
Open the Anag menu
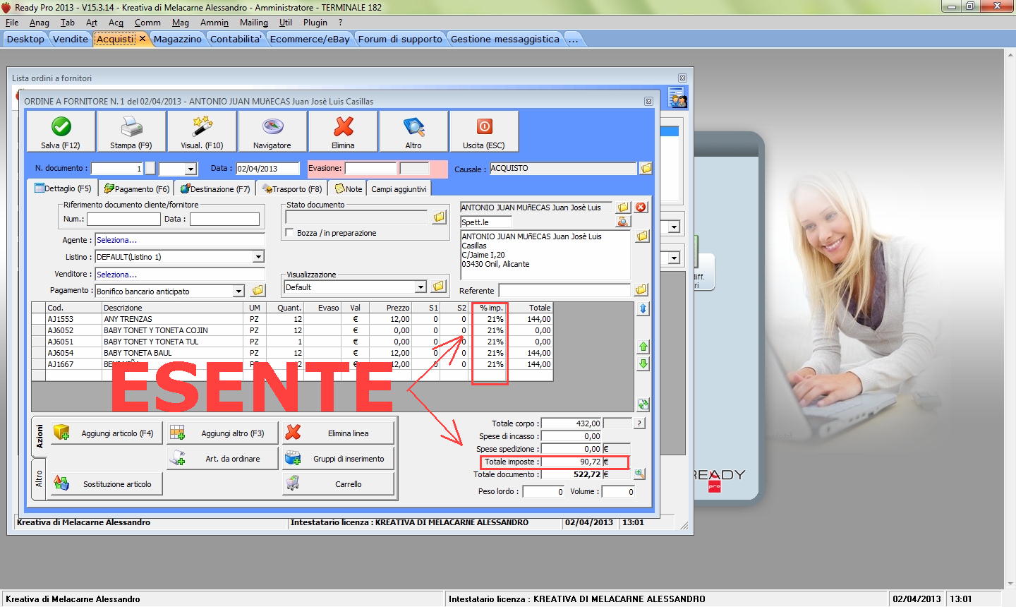[x=40, y=23]
